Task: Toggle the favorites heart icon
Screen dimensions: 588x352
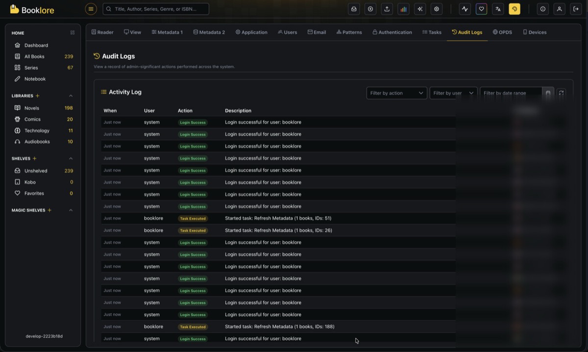Action: click(481, 8)
